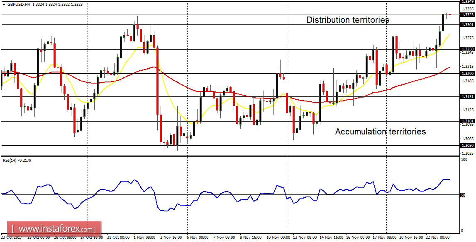Image resolution: width=476 pixels, height=242 pixels.
Task: Click the 10 Nov 00:00 time axis label
Action: [x=278, y=238]
